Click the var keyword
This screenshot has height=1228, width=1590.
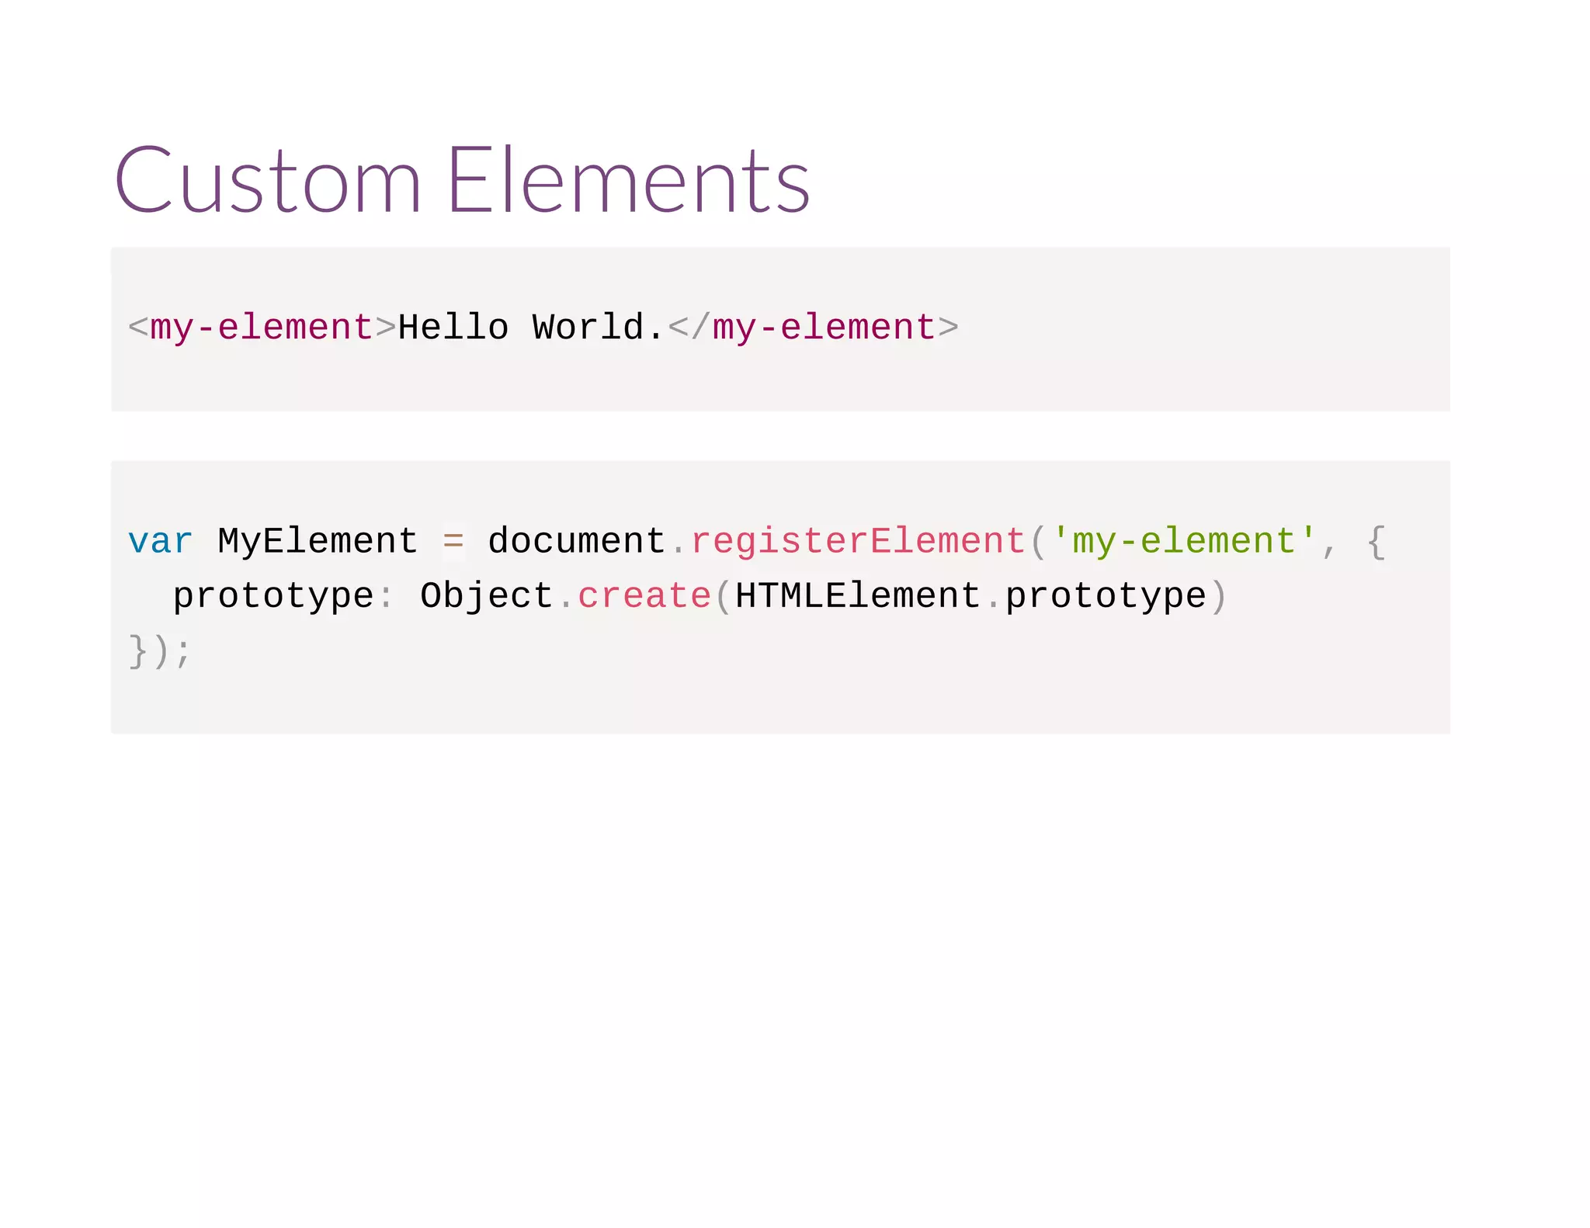click(160, 541)
